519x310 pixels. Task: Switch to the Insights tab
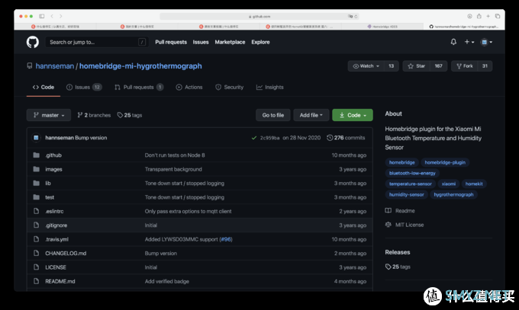click(269, 88)
